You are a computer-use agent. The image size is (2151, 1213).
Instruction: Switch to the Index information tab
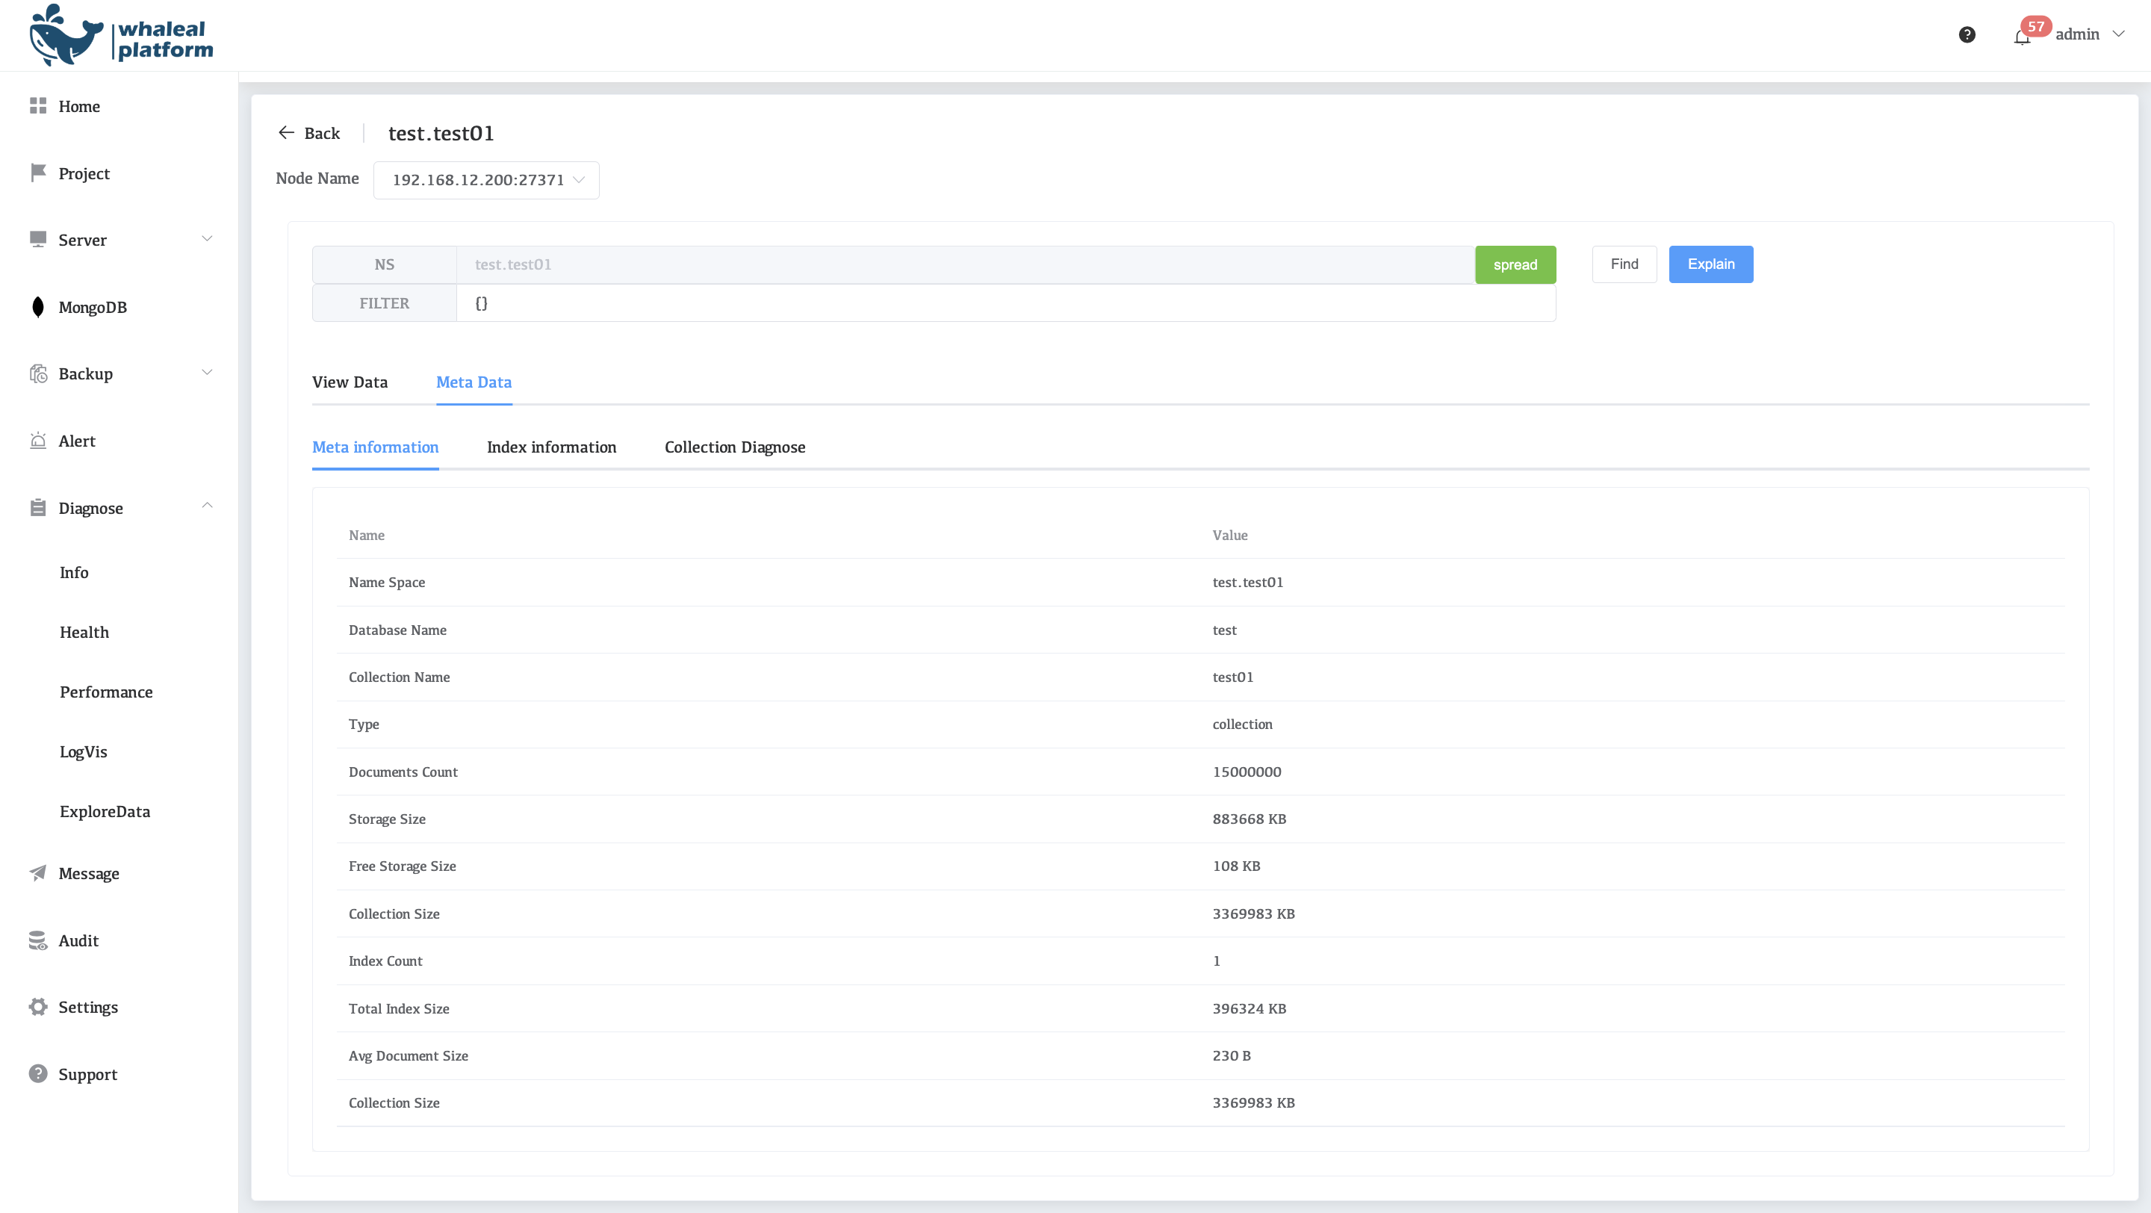(x=551, y=447)
